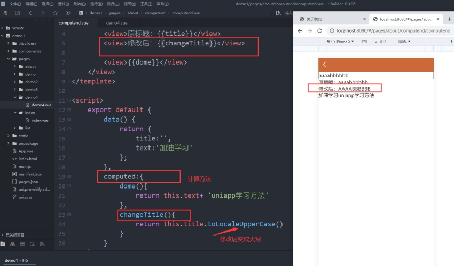Click the sync refresh icon at sidebar bottom

tap(32, 244)
